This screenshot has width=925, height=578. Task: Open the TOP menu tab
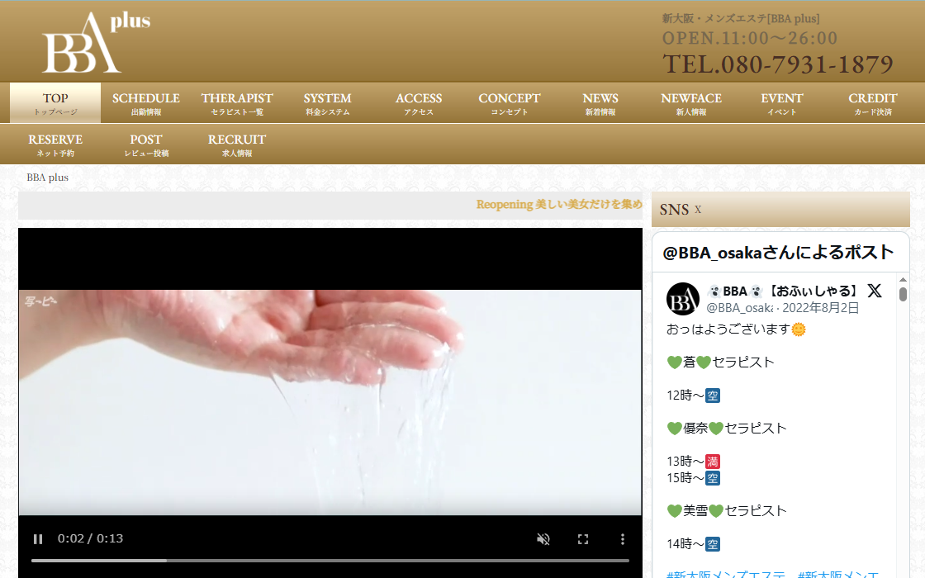[x=55, y=103]
